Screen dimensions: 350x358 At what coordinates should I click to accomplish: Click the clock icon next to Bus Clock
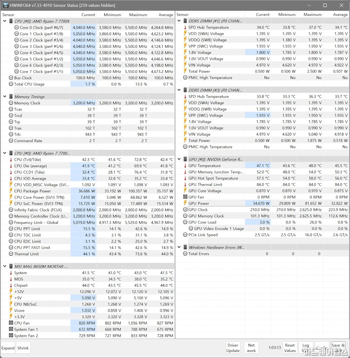pos(11,78)
